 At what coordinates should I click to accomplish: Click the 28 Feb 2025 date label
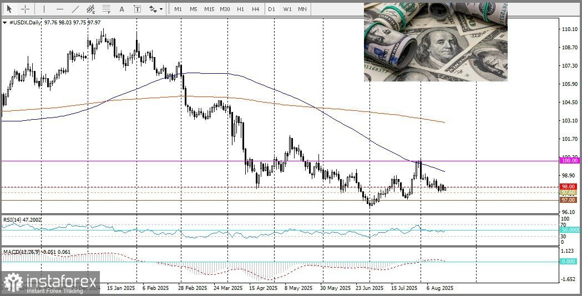coord(193,288)
